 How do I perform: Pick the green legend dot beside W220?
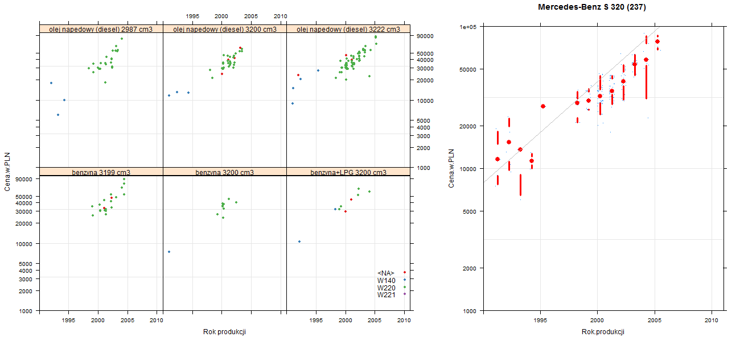(x=404, y=288)
